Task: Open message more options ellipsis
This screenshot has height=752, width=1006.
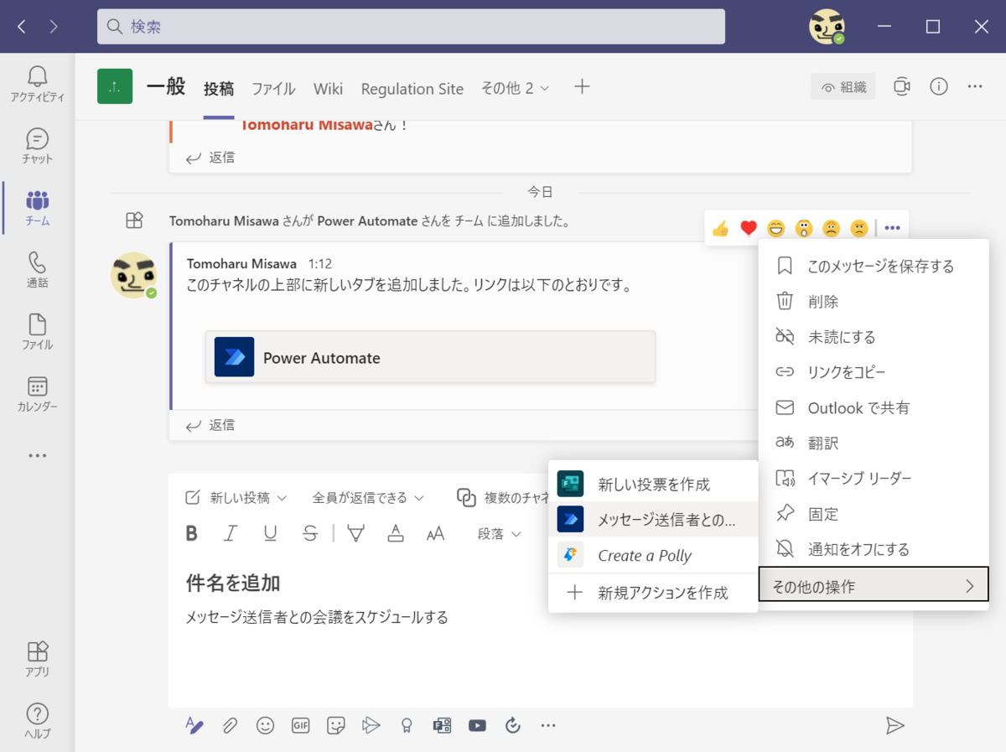Action: point(892,228)
